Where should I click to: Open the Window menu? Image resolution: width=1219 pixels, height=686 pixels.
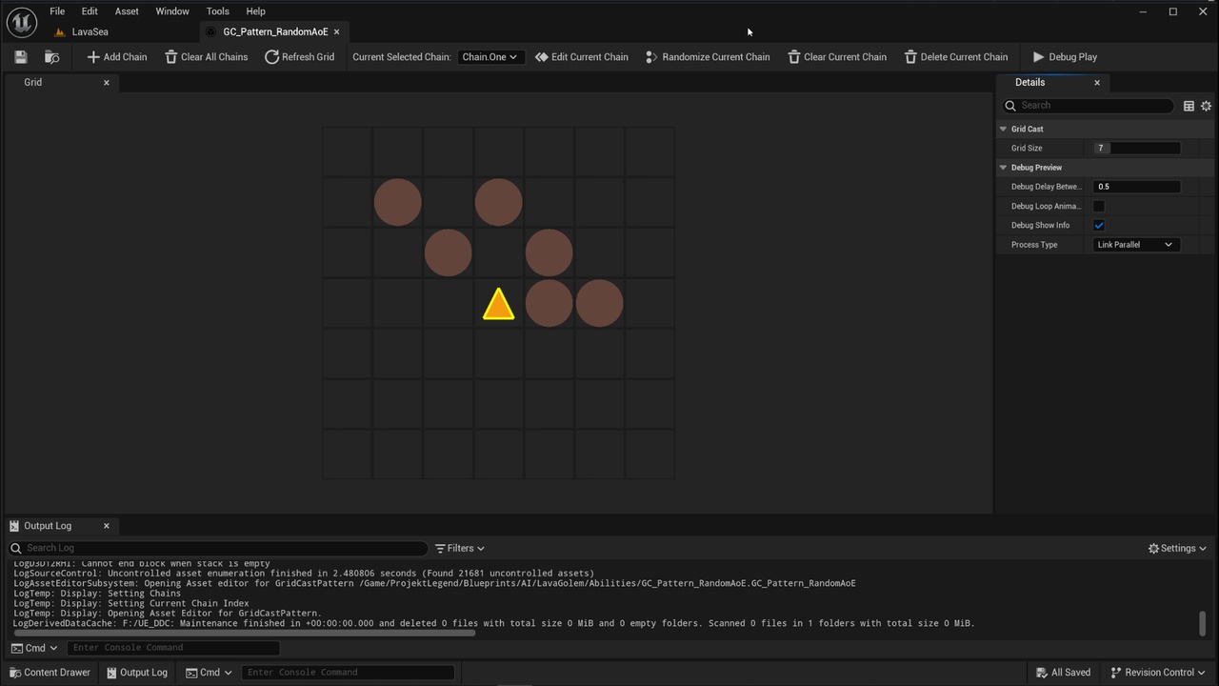172,11
